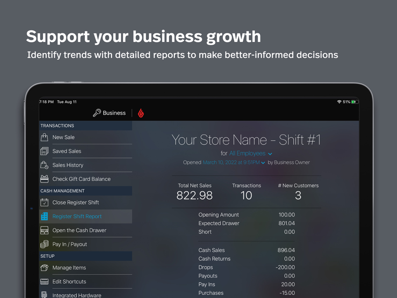Image resolution: width=397 pixels, height=298 pixels.
Task: Click the Sales History bag-clock icon
Action: click(x=45, y=165)
